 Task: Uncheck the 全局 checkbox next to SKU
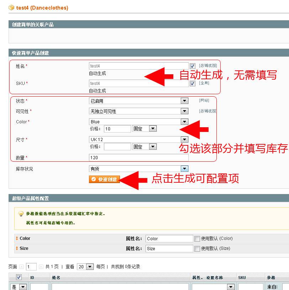192,83
